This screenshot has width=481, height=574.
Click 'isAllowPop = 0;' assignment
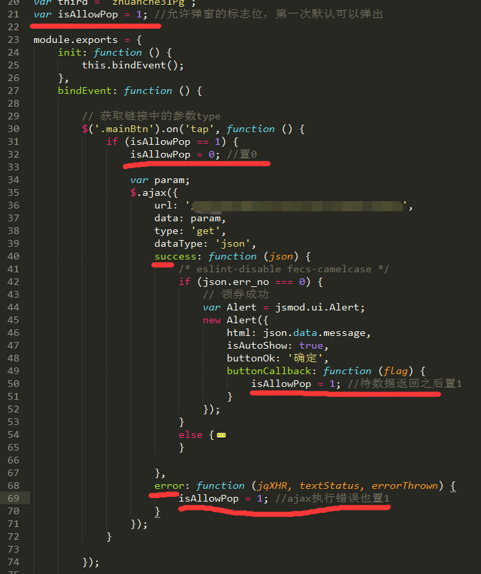[x=175, y=154]
